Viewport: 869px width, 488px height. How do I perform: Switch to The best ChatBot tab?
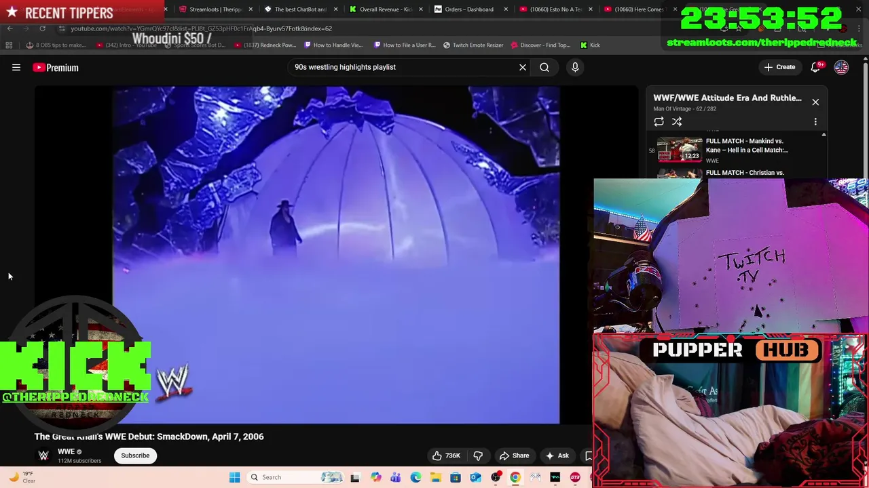point(299,9)
